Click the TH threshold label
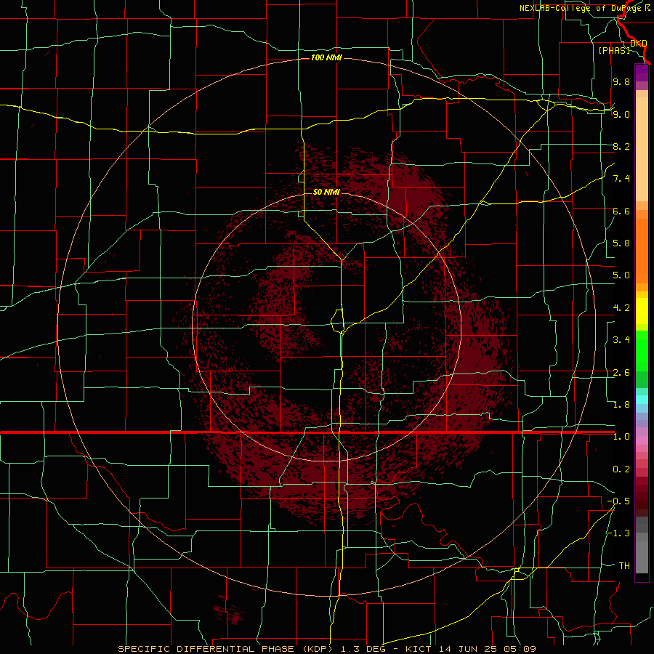Screen dimensions: 654x654 pos(624,565)
